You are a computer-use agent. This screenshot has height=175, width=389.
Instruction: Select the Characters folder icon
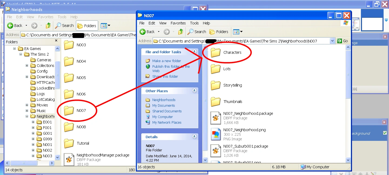click(x=216, y=52)
